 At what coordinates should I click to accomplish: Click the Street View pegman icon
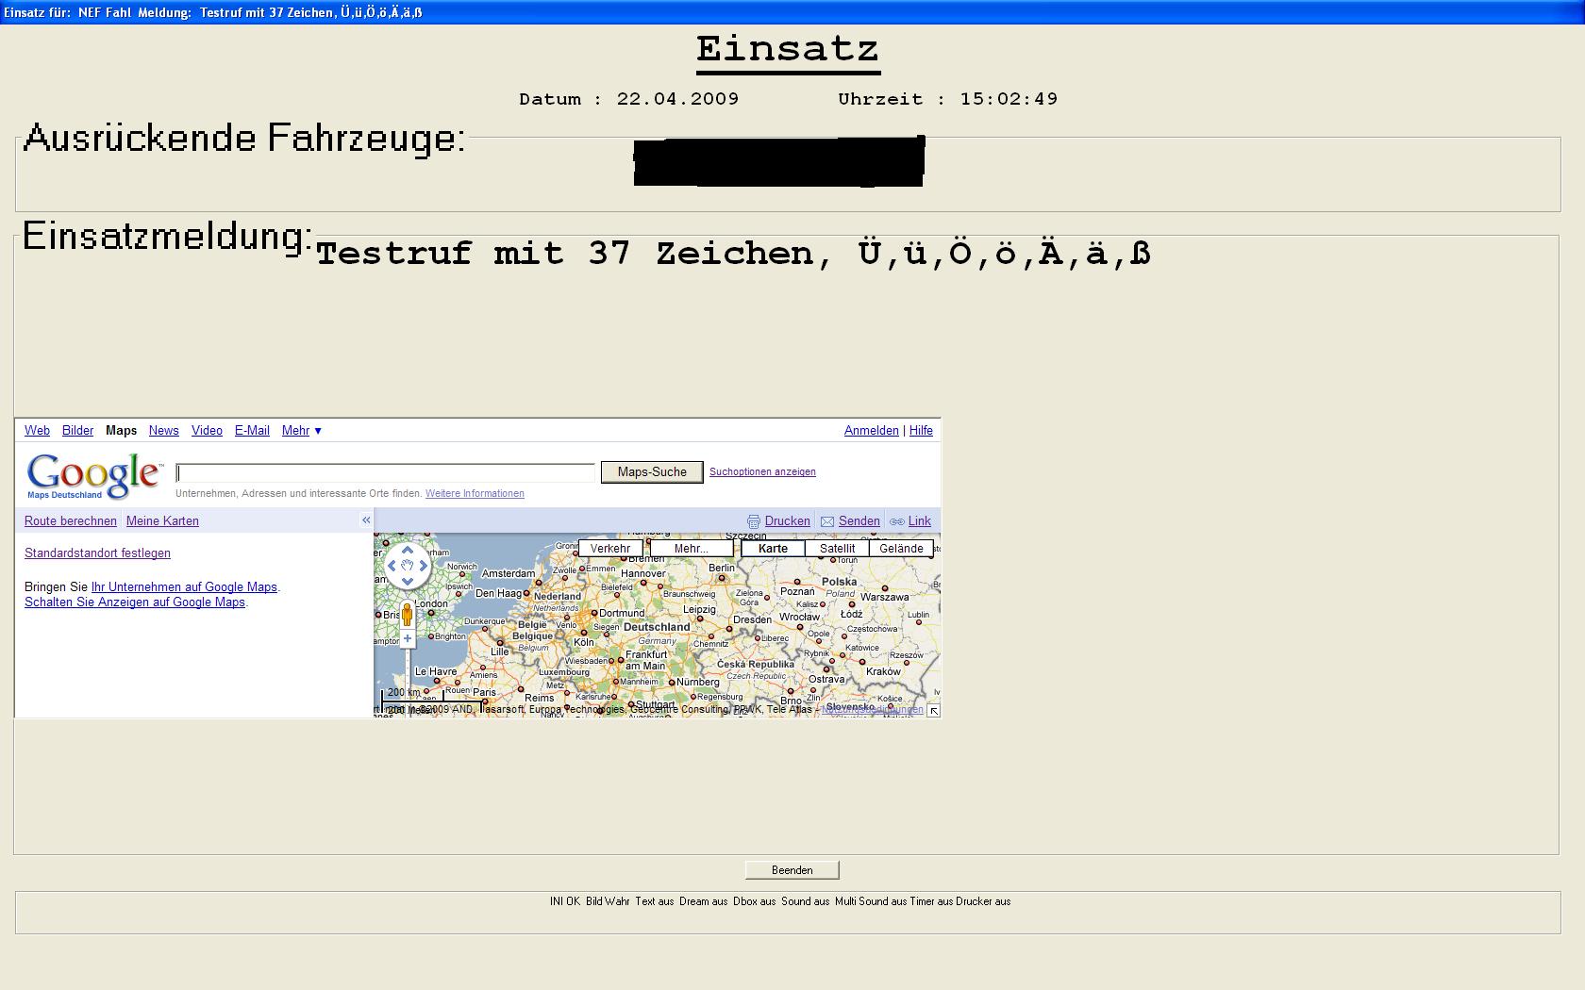click(x=408, y=617)
